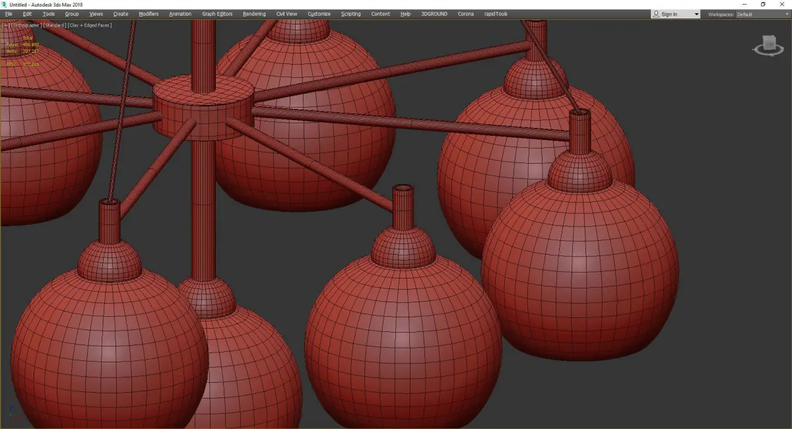Open the Views menu
Screen dimensions: 792x429
tap(96, 14)
